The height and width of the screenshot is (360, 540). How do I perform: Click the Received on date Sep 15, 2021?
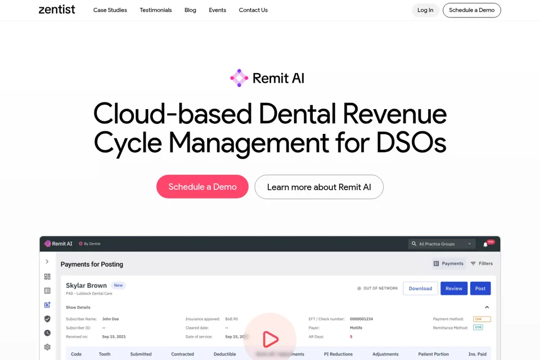[114, 337]
